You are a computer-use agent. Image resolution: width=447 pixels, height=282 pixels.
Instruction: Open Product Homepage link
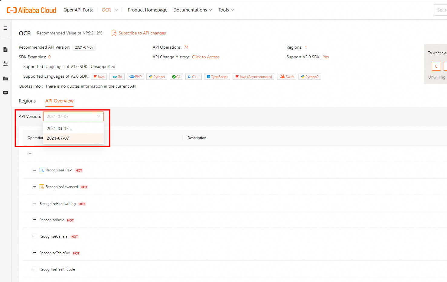(148, 10)
